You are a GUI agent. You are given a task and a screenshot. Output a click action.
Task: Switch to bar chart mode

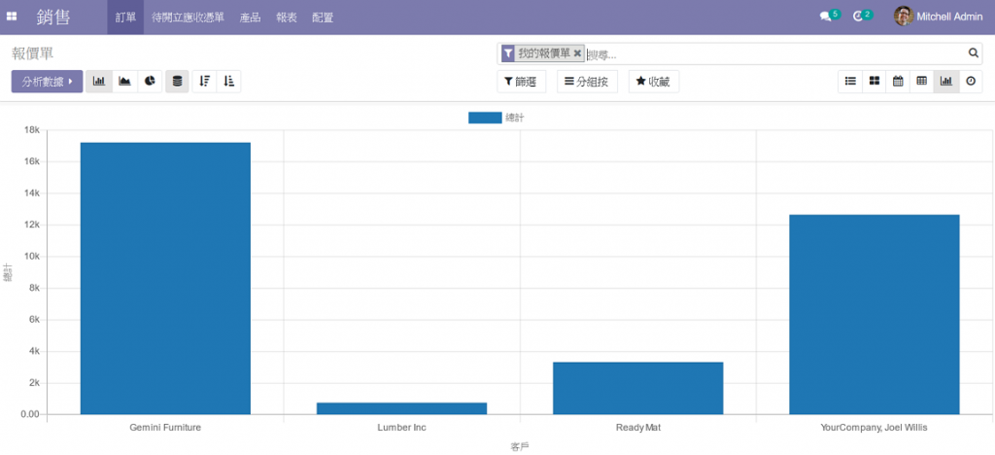click(x=99, y=82)
